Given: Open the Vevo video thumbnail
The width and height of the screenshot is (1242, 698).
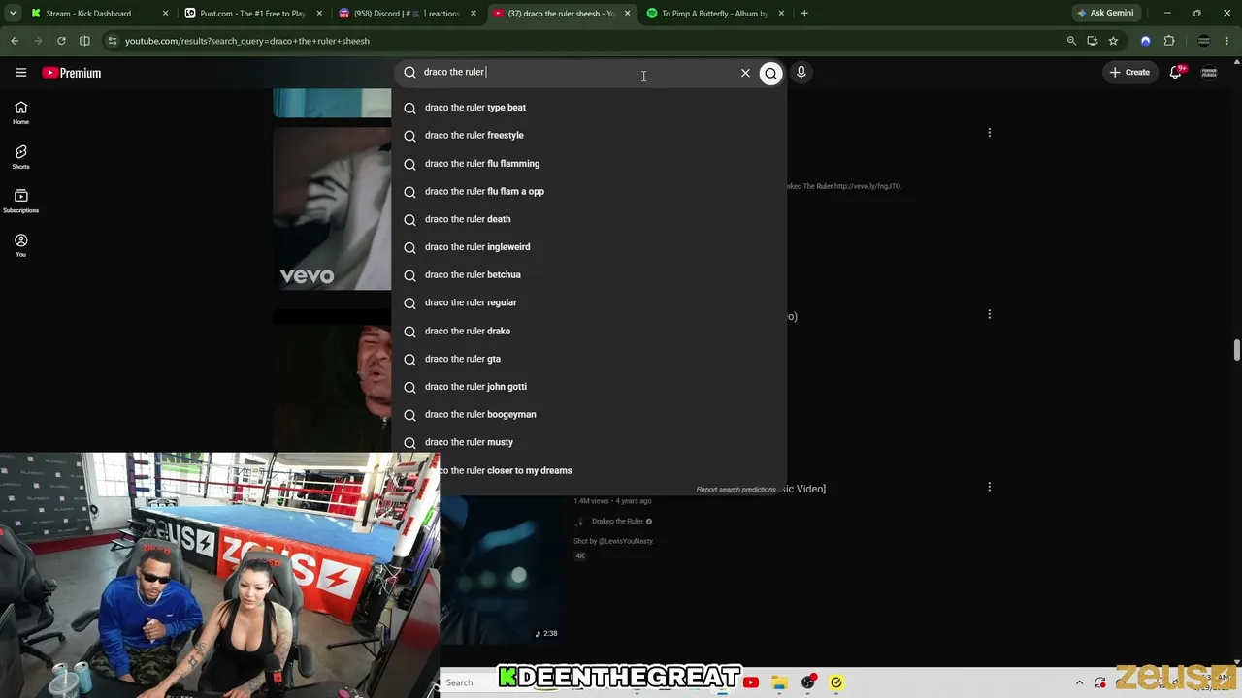Looking at the screenshot, I should point(332,208).
